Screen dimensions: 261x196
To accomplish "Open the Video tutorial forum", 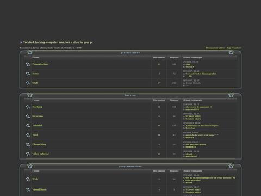I will tap(40, 154).
